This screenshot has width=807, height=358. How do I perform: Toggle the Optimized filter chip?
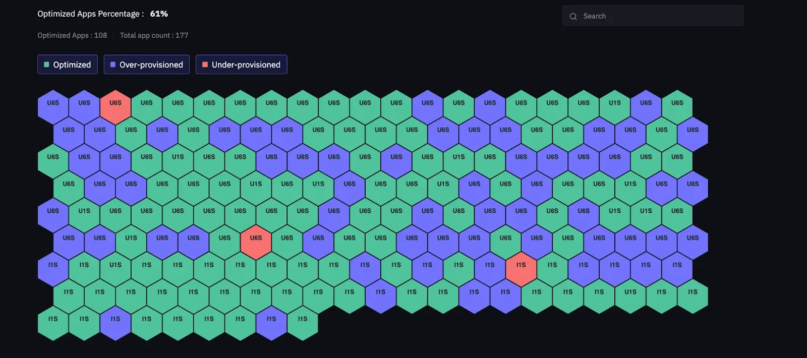click(x=68, y=65)
